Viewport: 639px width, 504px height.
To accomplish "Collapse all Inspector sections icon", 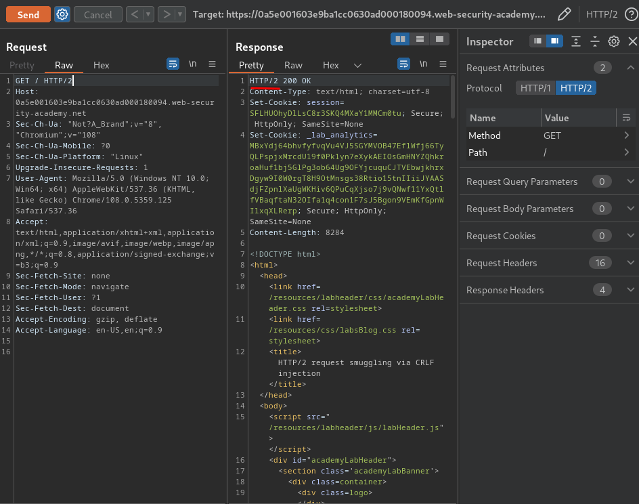I will pos(595,41).
